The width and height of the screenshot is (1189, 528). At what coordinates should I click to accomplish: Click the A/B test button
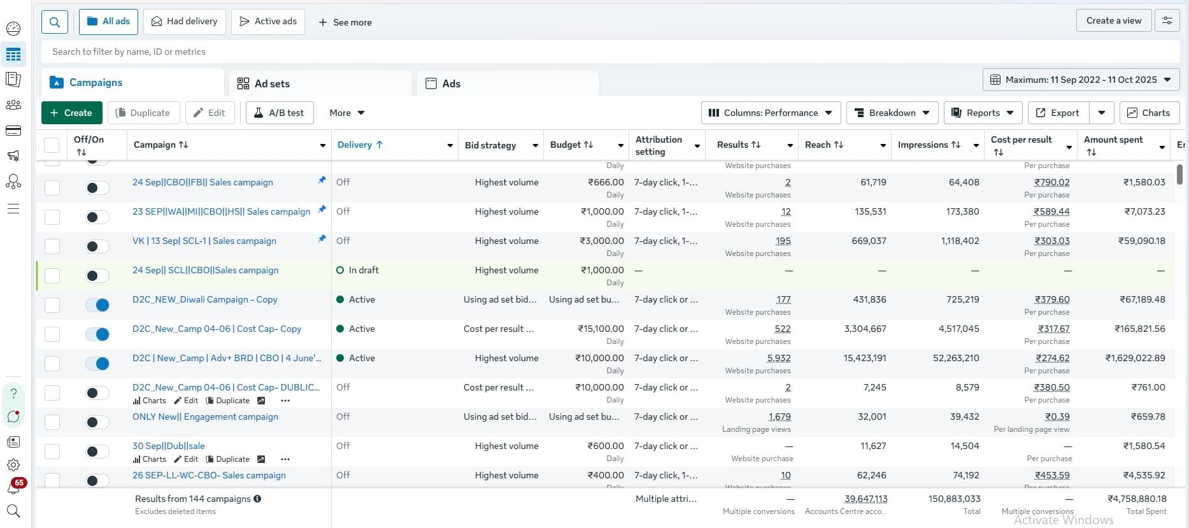point(279,113)
